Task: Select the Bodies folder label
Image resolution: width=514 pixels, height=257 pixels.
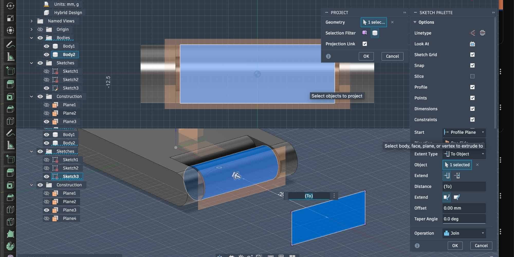Action: pos(63,38)
